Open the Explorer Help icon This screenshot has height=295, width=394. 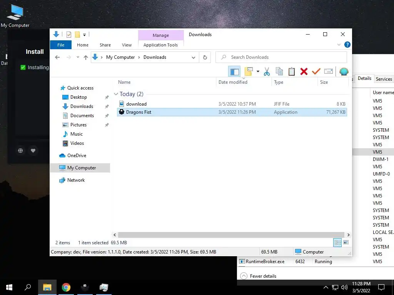[347, 45]
